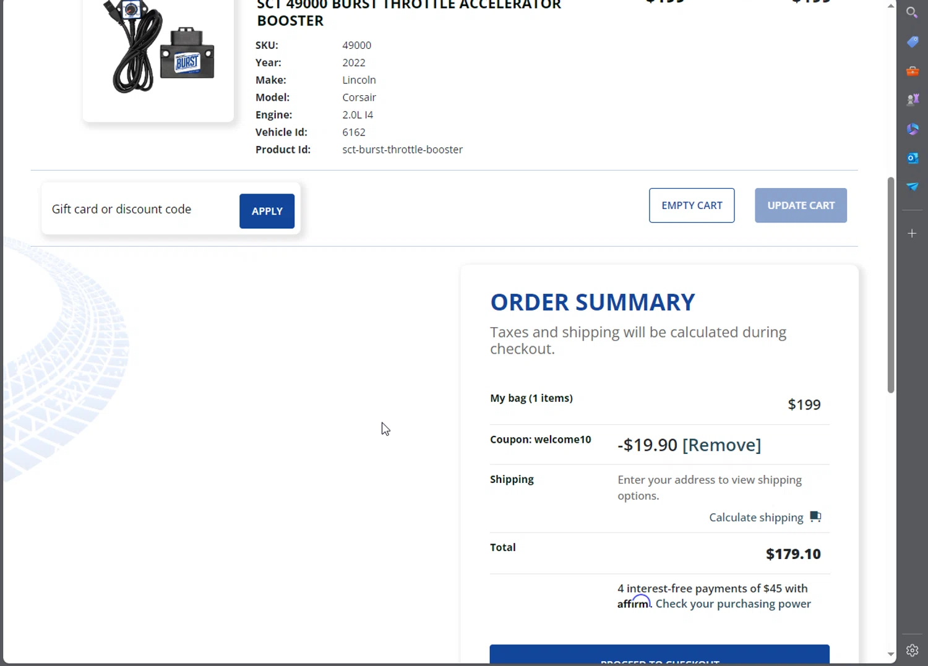
Task: Open the blue shopping tag sidebar icon
Action: (x=912, y=42)
